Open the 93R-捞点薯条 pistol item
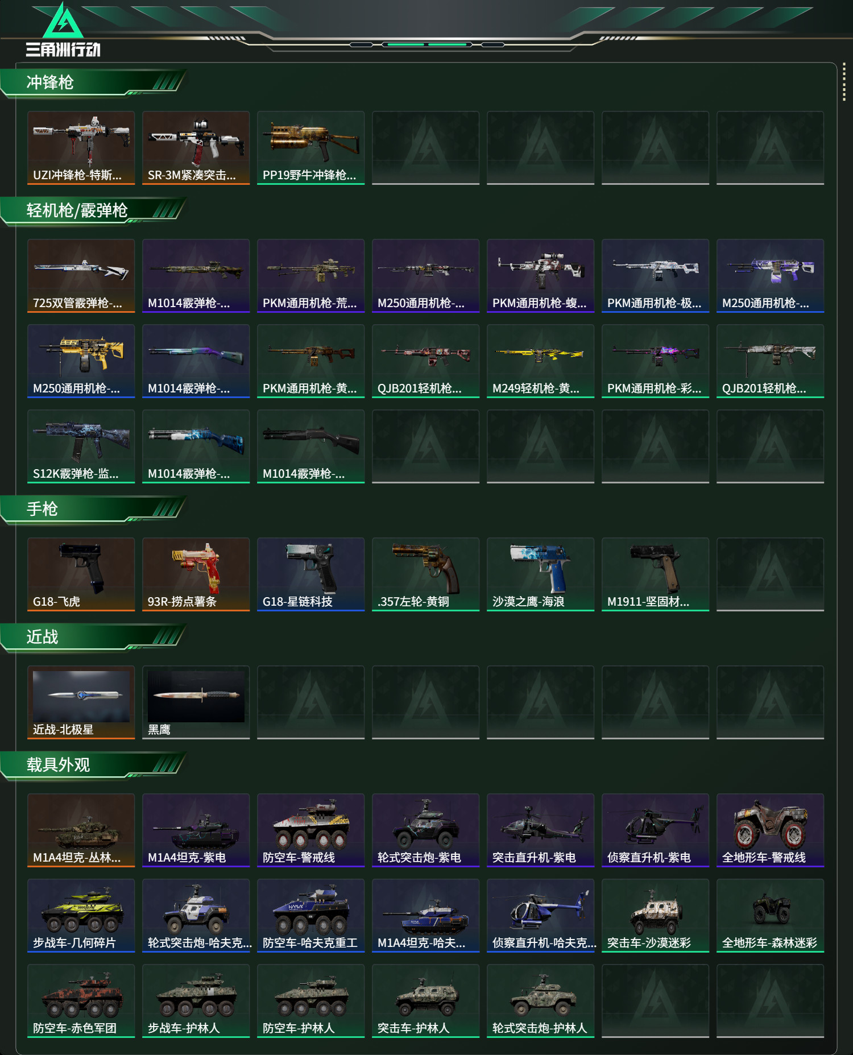Screen dimensions: 853x1055 (196, 574)
